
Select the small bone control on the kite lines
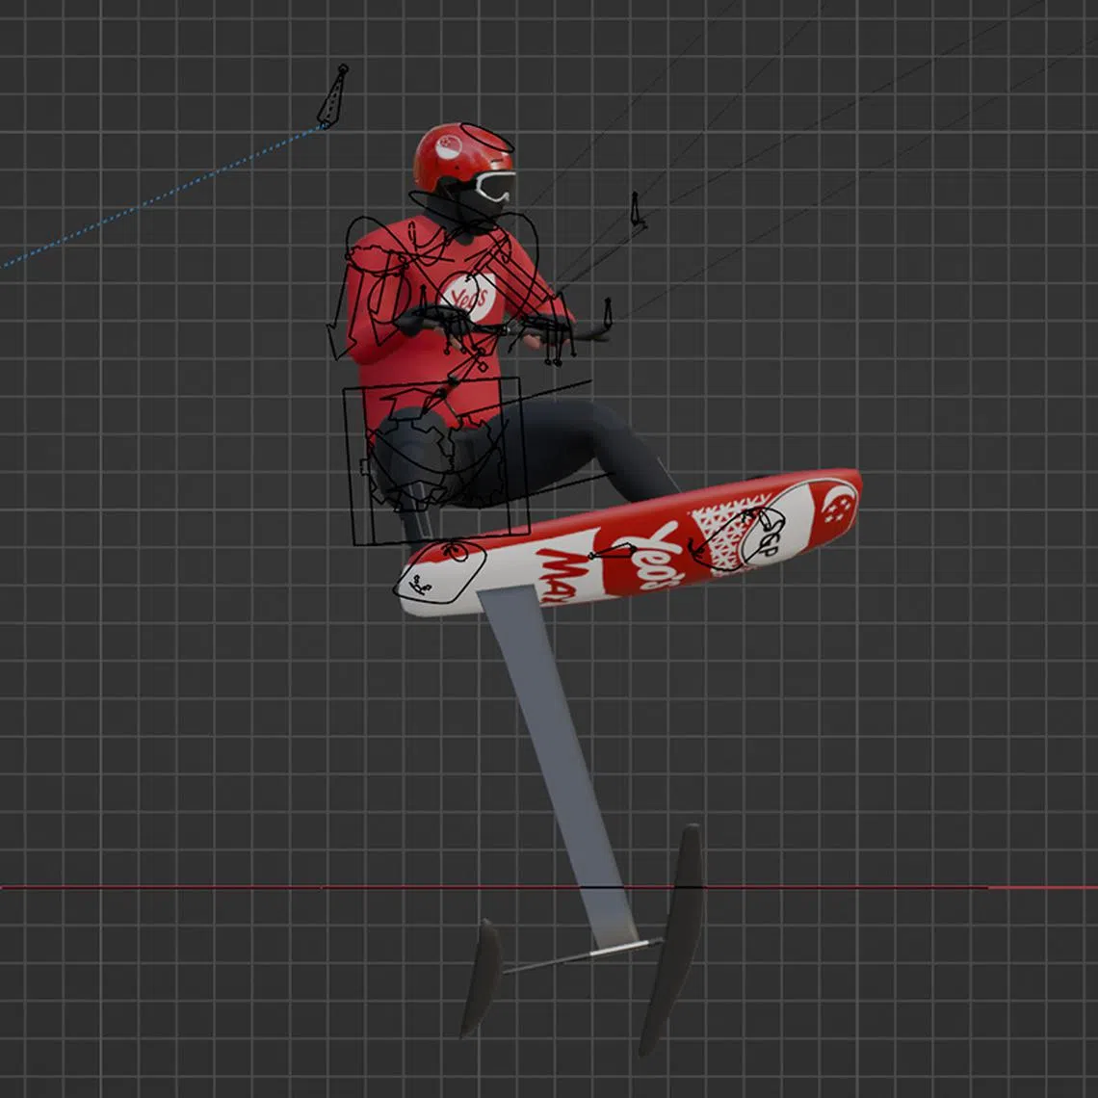click(636, 210)
